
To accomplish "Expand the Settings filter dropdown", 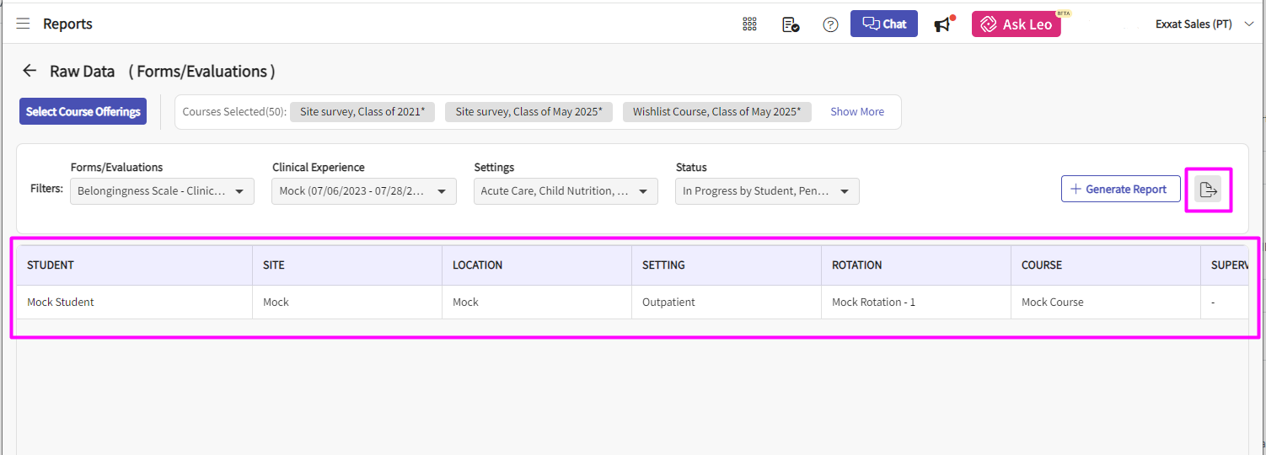I will pos(565,191).
